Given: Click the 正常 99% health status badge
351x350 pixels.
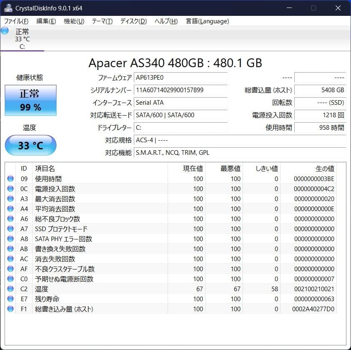Looking at the screenshot, I should tap(30, 100).
